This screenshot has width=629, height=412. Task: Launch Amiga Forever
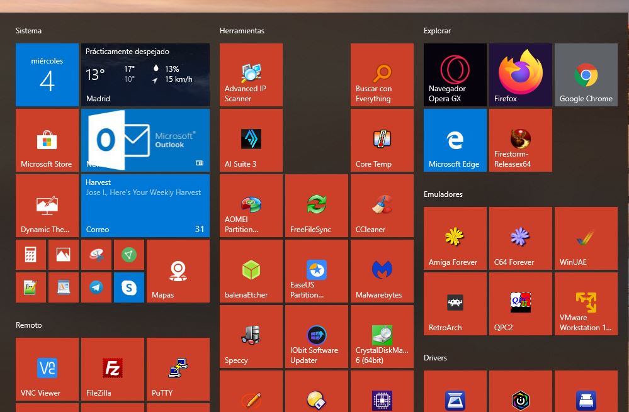pos(455,238)
